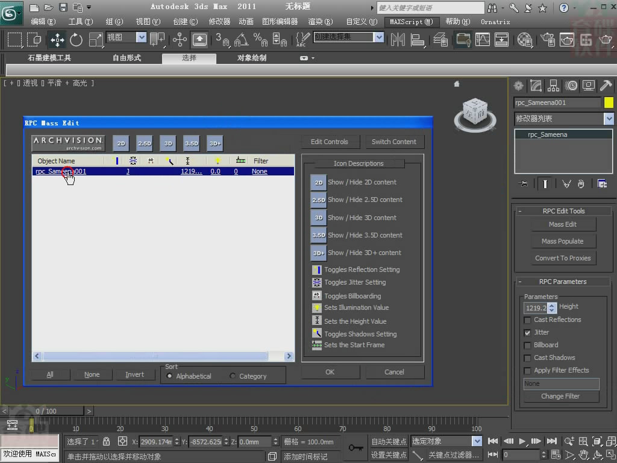617x463 pixels.
Task: Toggle 3D content button in Mass Edit
Action: pyautogui.click(x=168, y=143)
